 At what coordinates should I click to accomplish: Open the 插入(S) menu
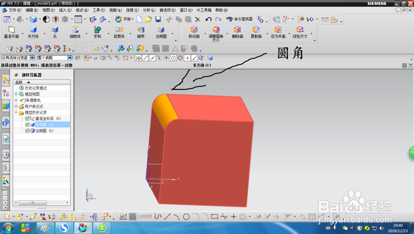(x=65, y=10)
